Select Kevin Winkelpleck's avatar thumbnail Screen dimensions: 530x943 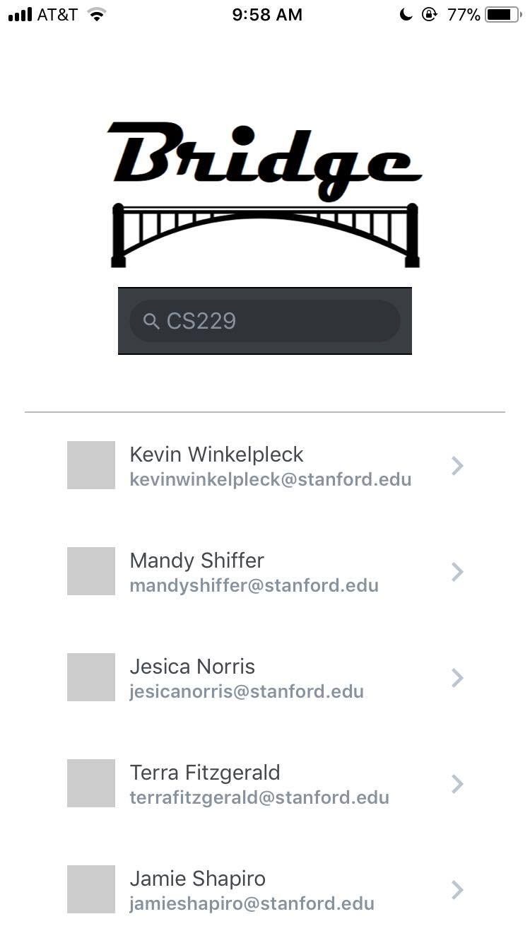pos(91,465)
